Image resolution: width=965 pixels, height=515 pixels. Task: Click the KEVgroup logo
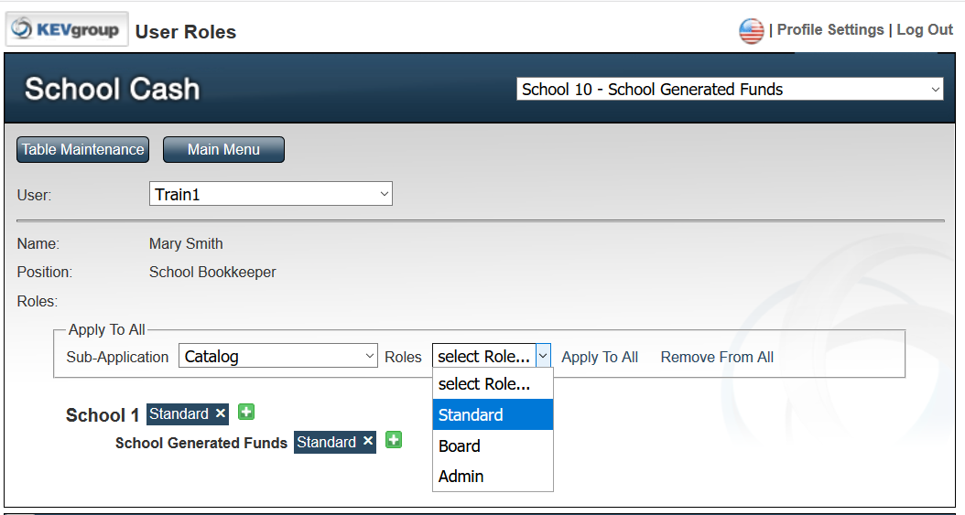tap(67, 29)
